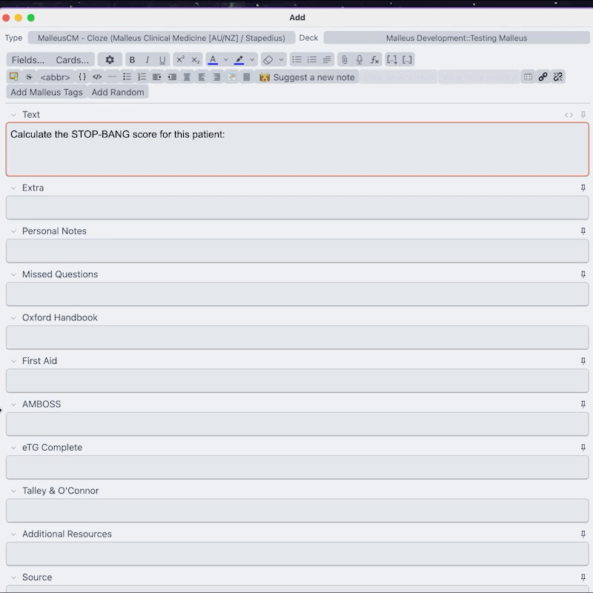Remove a hyperlink with the unlink icon
The height and width of the screenshot is (593, 593).
click(558, 76)
